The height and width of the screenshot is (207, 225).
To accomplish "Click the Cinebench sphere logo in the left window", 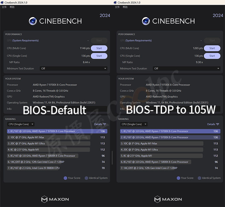I will 33,21.
